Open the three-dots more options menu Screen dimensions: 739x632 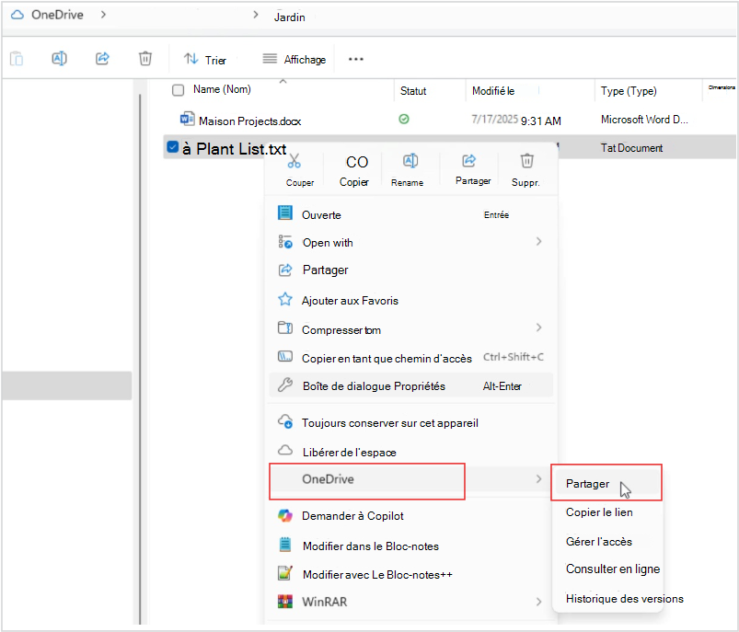pyautogui.click(x=356, y=60)
